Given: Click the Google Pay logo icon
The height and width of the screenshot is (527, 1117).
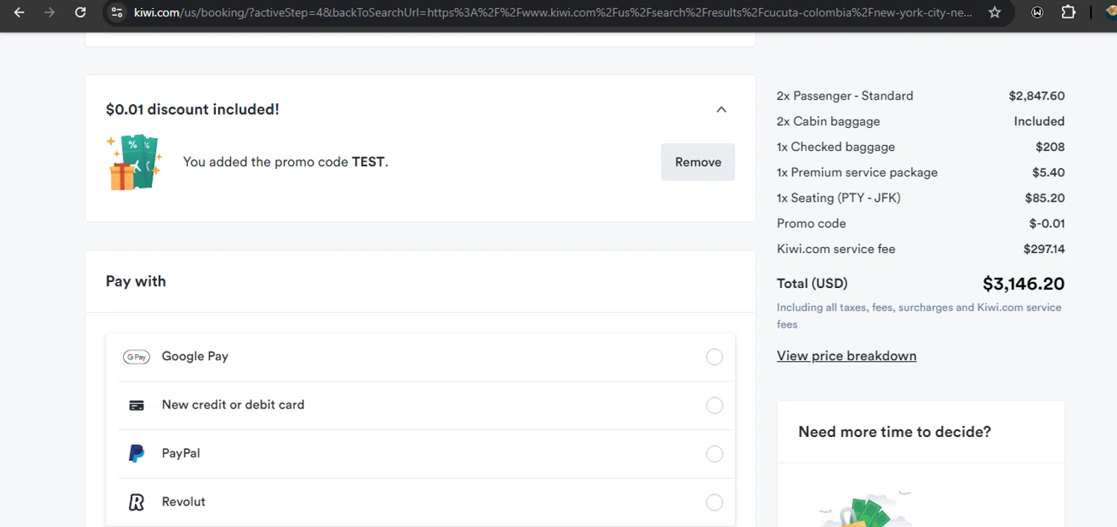Looking at the screenshot, I should point(136,357).
